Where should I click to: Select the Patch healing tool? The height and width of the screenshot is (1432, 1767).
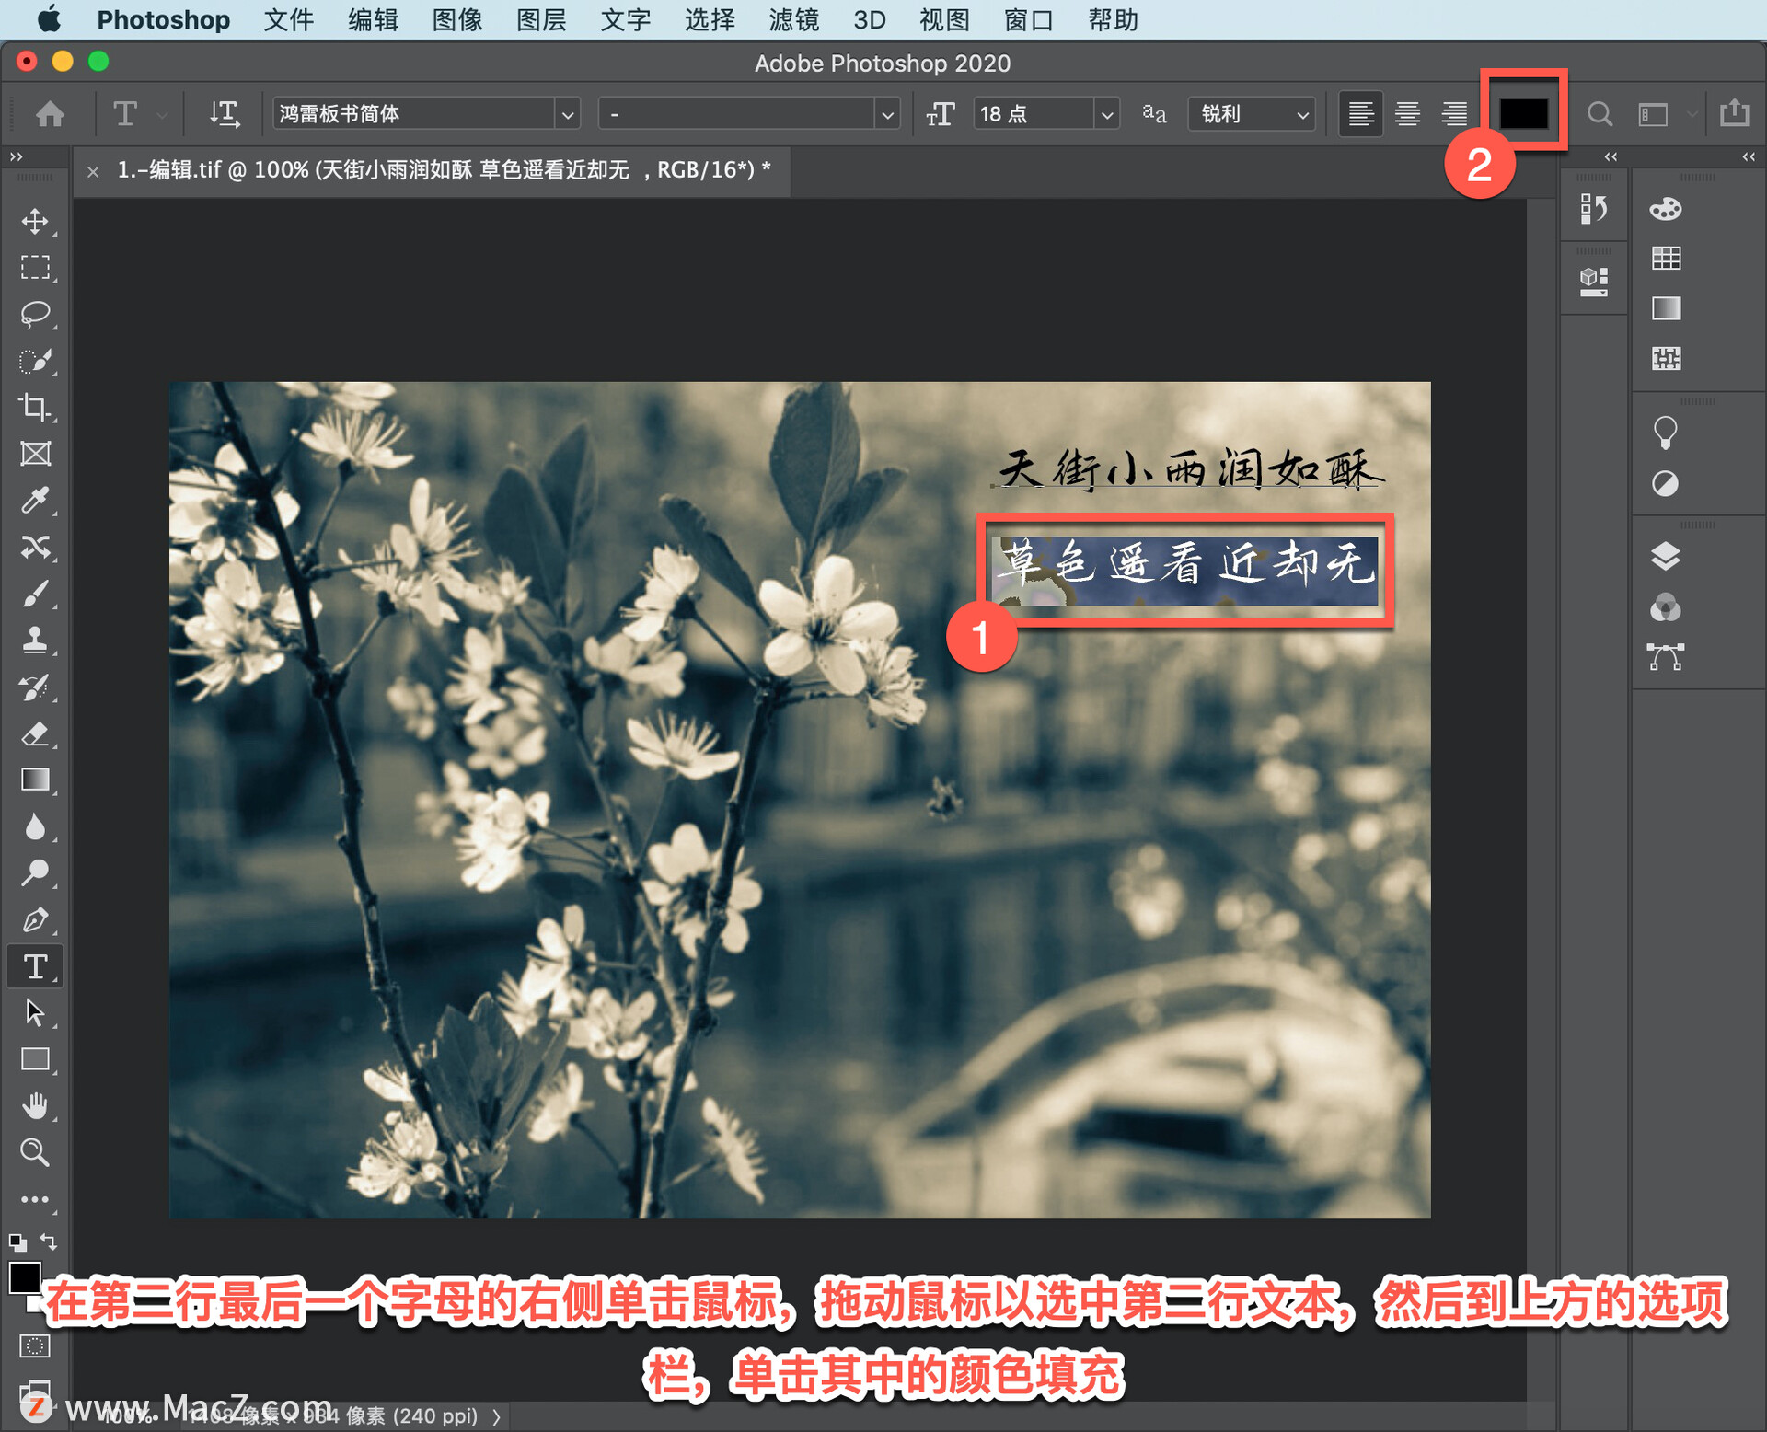[x=35, y=548]
